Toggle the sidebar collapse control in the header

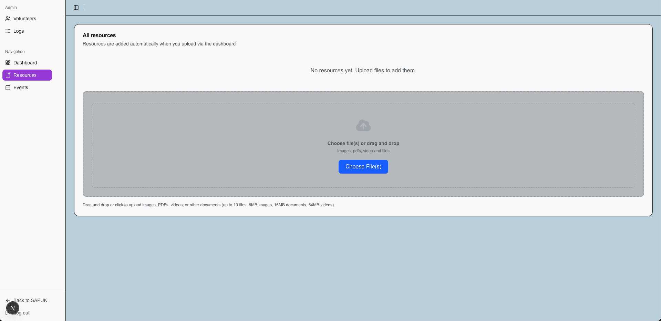tap(76, 8)
